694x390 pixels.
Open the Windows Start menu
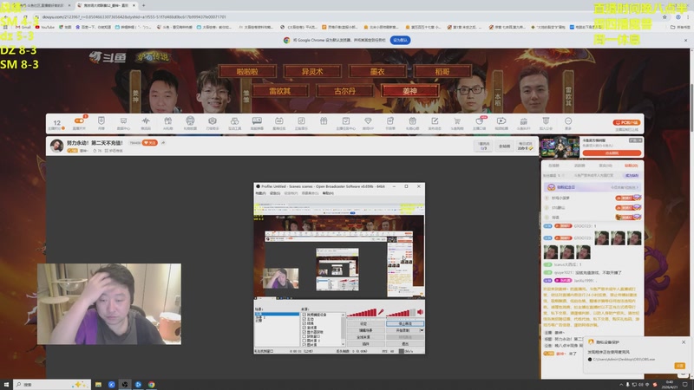point(6,384)
